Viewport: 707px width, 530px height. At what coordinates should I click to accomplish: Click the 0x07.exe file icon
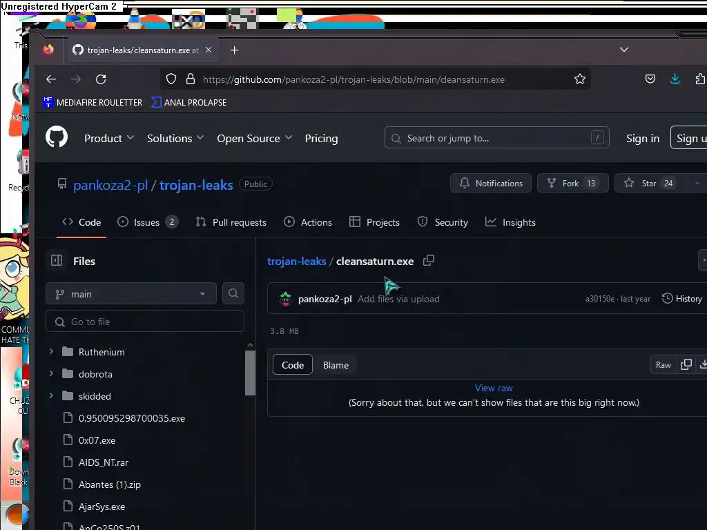[68, 440]
